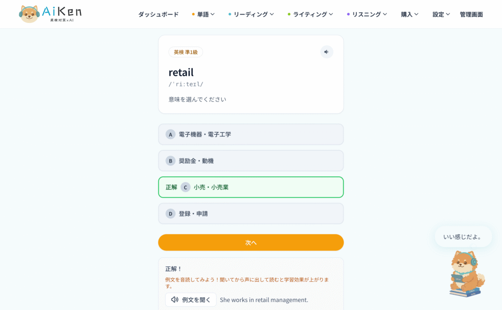502x310 pixels.
Task: Open the リスニング dropdown menu
Action: tap(367, 14)
